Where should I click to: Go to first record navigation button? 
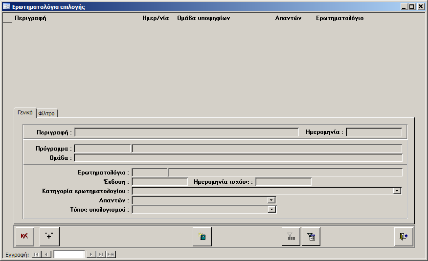36,254
